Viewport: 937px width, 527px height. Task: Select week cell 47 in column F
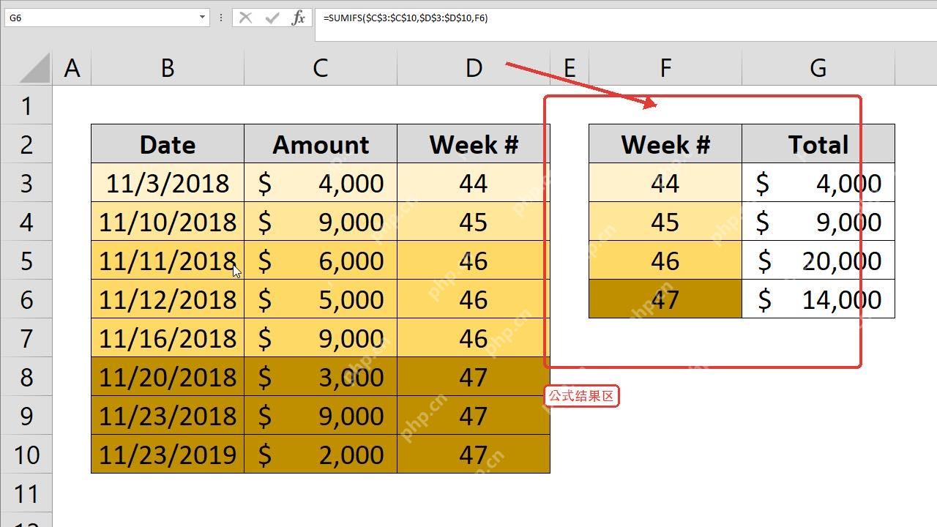coord(665,299)
